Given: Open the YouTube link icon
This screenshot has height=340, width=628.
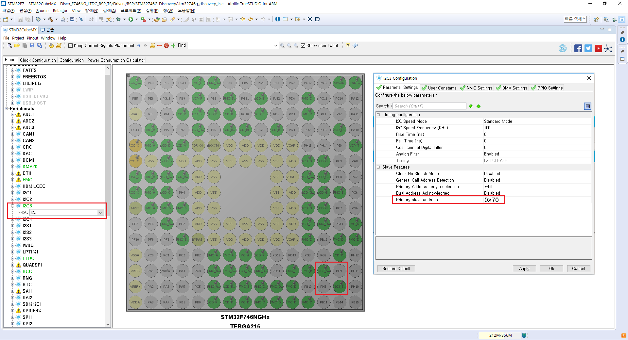Looking at the screenshot, I should pyautogui.click(x=598, y=49).
